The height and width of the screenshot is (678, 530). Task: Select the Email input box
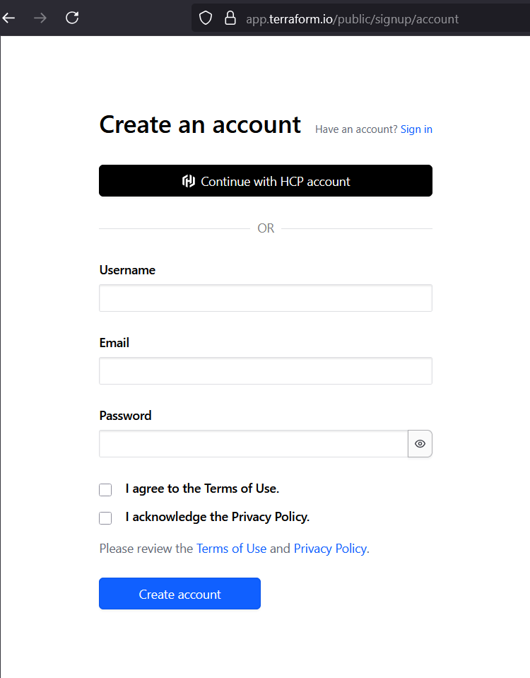265,371
